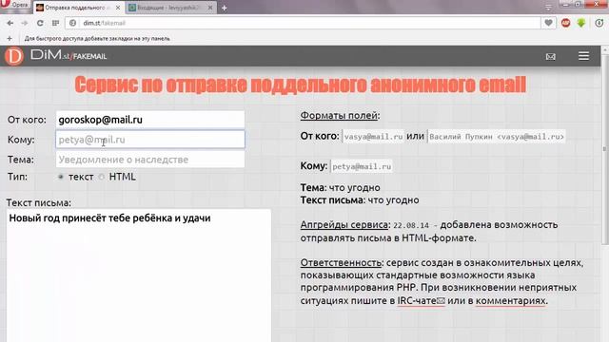Viewport: 609px width, 342px height.
Task: Open the Speed Dial grid
Action: point(55,23)
